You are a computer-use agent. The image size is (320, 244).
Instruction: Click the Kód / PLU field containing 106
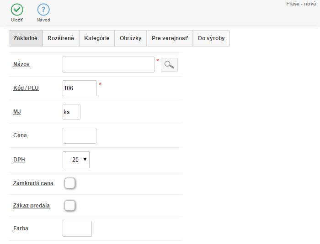(80, 88)
